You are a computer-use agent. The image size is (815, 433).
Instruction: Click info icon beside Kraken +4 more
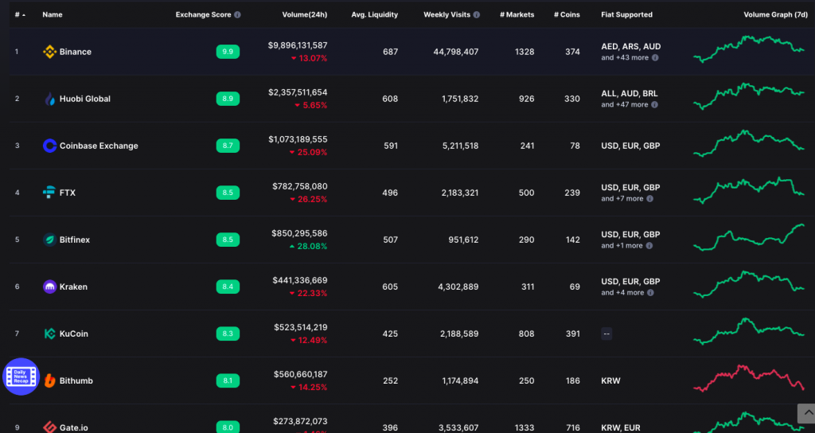click(x=650, y=293)
